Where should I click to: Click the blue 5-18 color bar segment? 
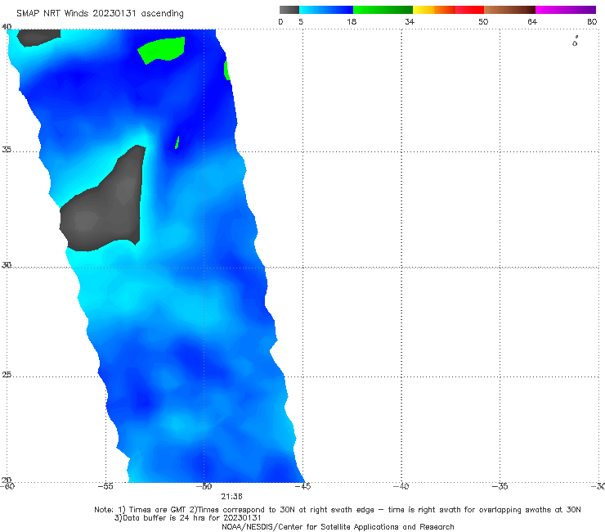pyautogui.click(x=326, y=10)
